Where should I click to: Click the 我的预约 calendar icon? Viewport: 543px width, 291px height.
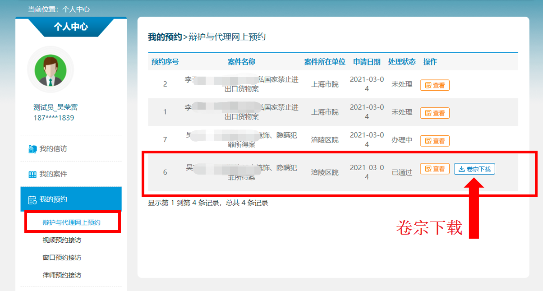32,199
